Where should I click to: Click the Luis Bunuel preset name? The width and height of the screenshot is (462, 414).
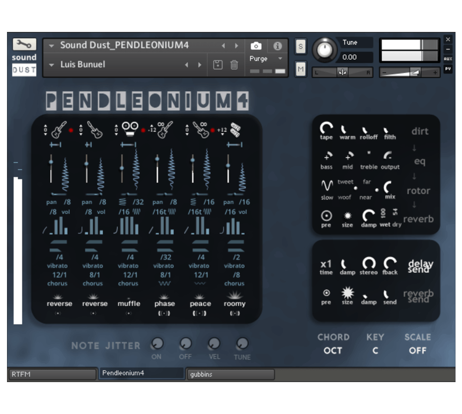pos(83,64)
